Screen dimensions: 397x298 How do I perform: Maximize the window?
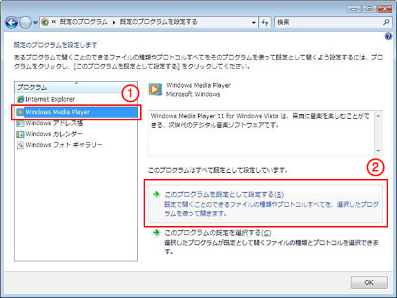pos(369,9)
